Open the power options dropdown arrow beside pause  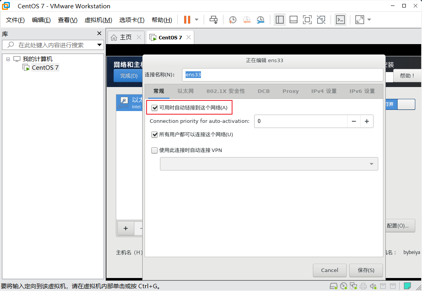[197, 20]
